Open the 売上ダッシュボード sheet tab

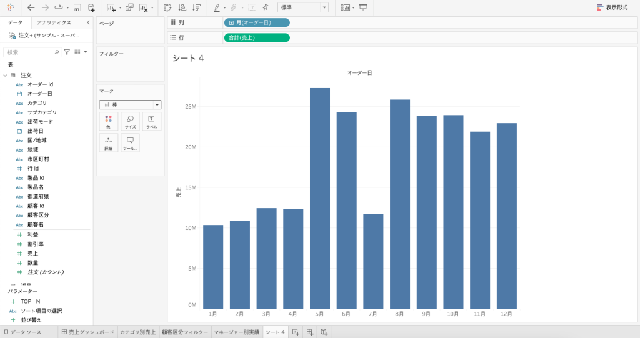coord(88,332)
